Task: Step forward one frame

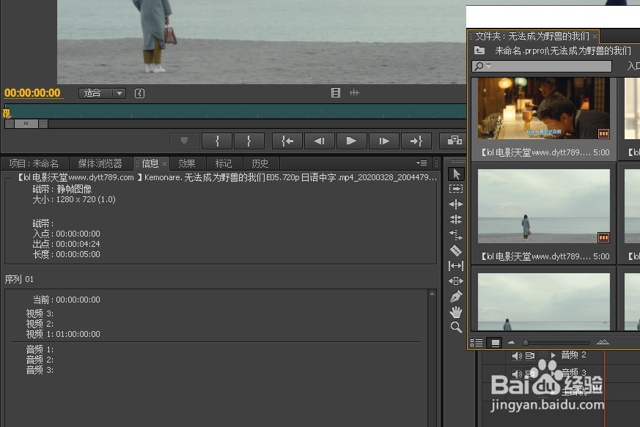Action: 383,141
